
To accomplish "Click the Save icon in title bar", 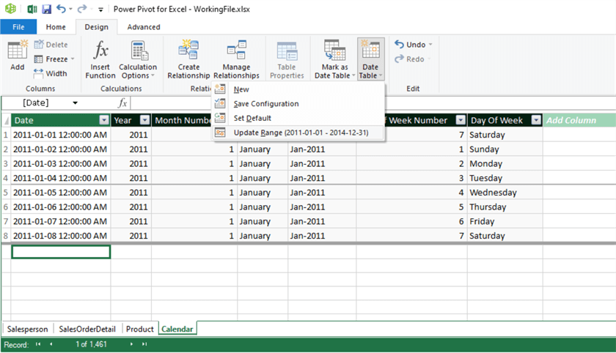I will [46, 10].
